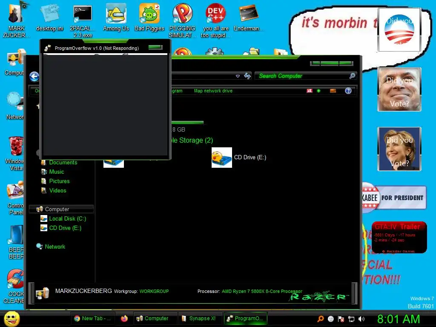
Task: Open the Network desktop icon
Action: point(15,106)
